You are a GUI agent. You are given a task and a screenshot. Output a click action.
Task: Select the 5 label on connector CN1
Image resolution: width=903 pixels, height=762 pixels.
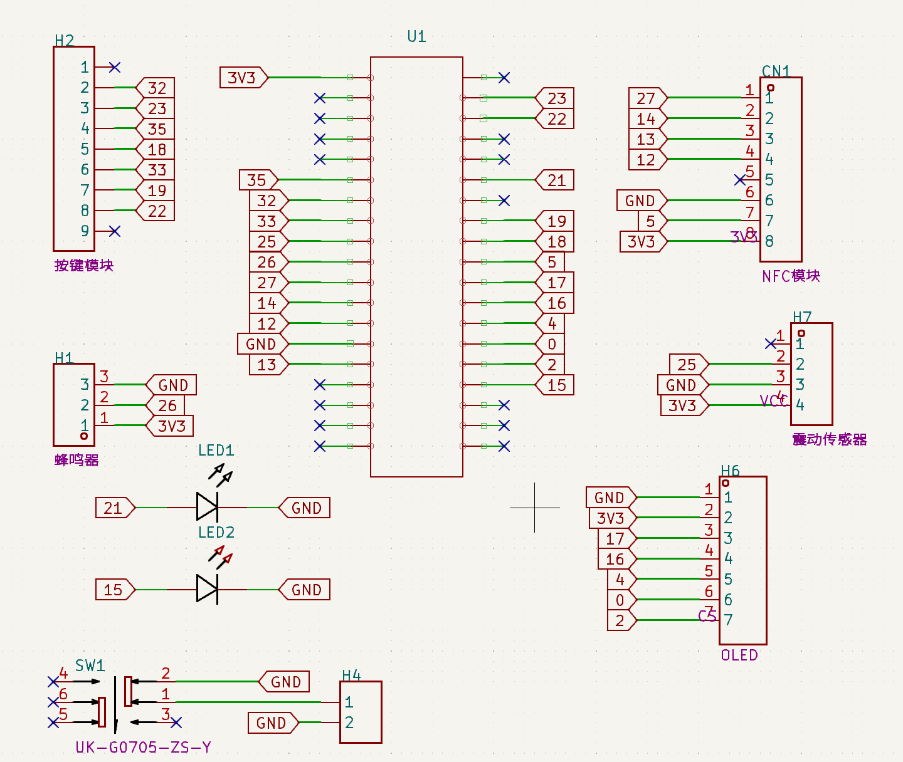point(653,221)
